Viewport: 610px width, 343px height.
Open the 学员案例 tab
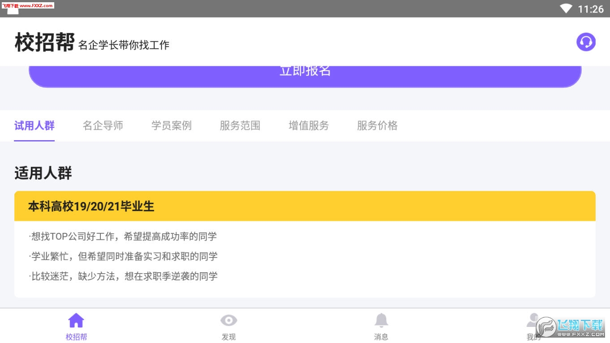[x=171, y=126]
